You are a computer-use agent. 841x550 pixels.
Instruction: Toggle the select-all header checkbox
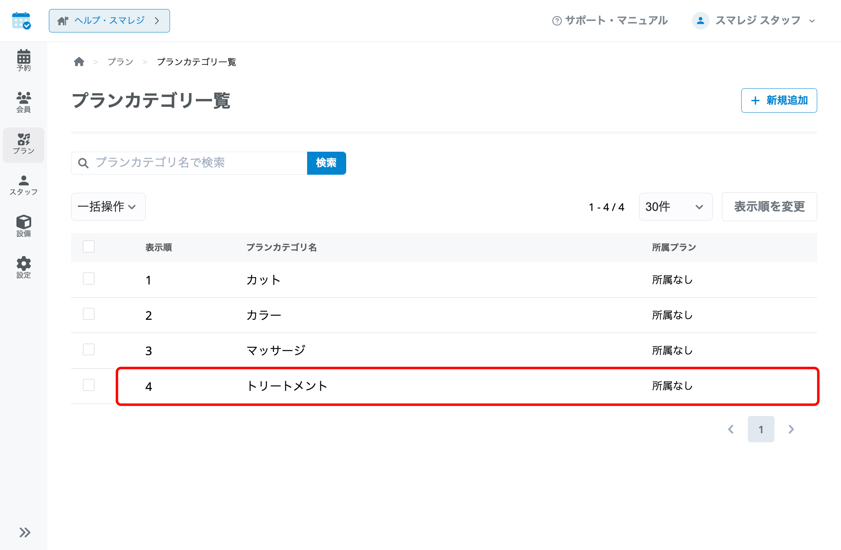tap(89, 247)
